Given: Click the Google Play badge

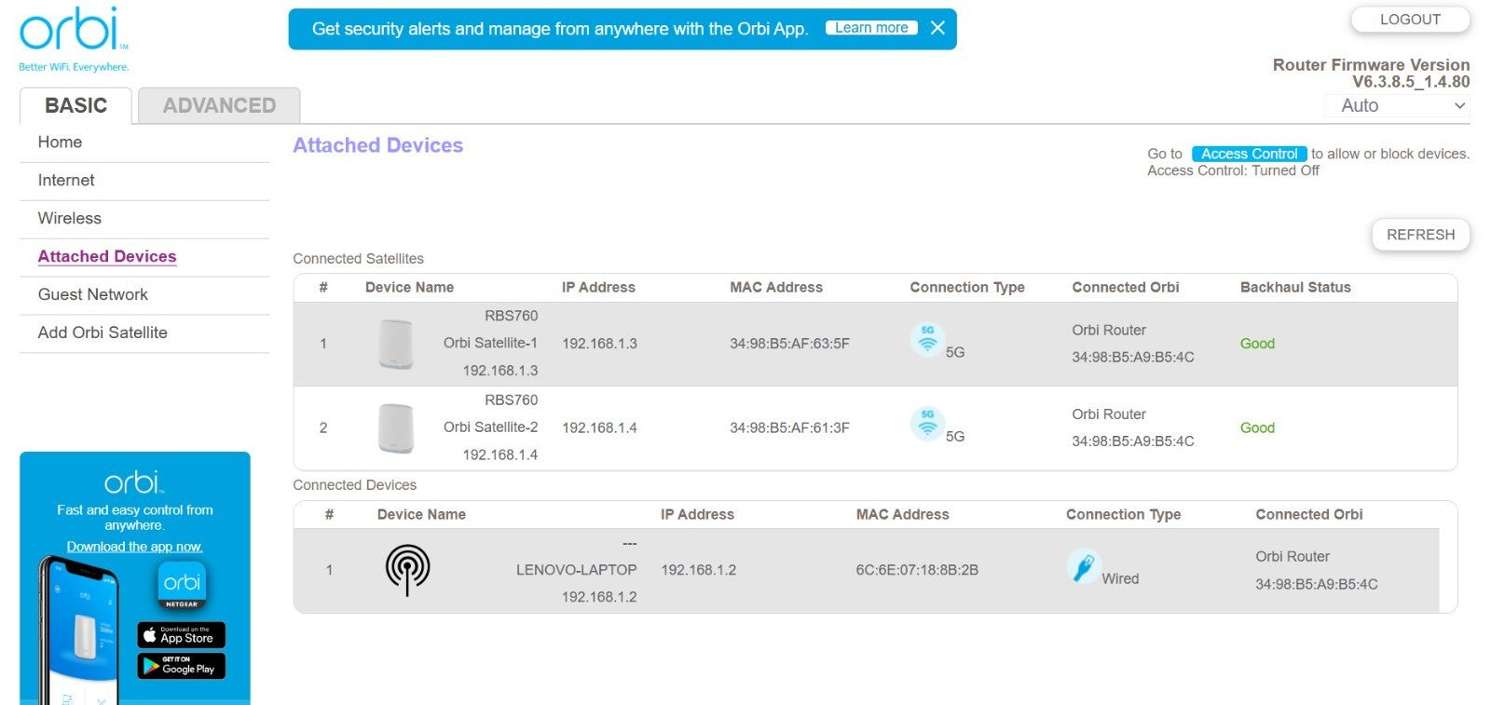Looking at the screenshot, I should [x=182, y=666].
